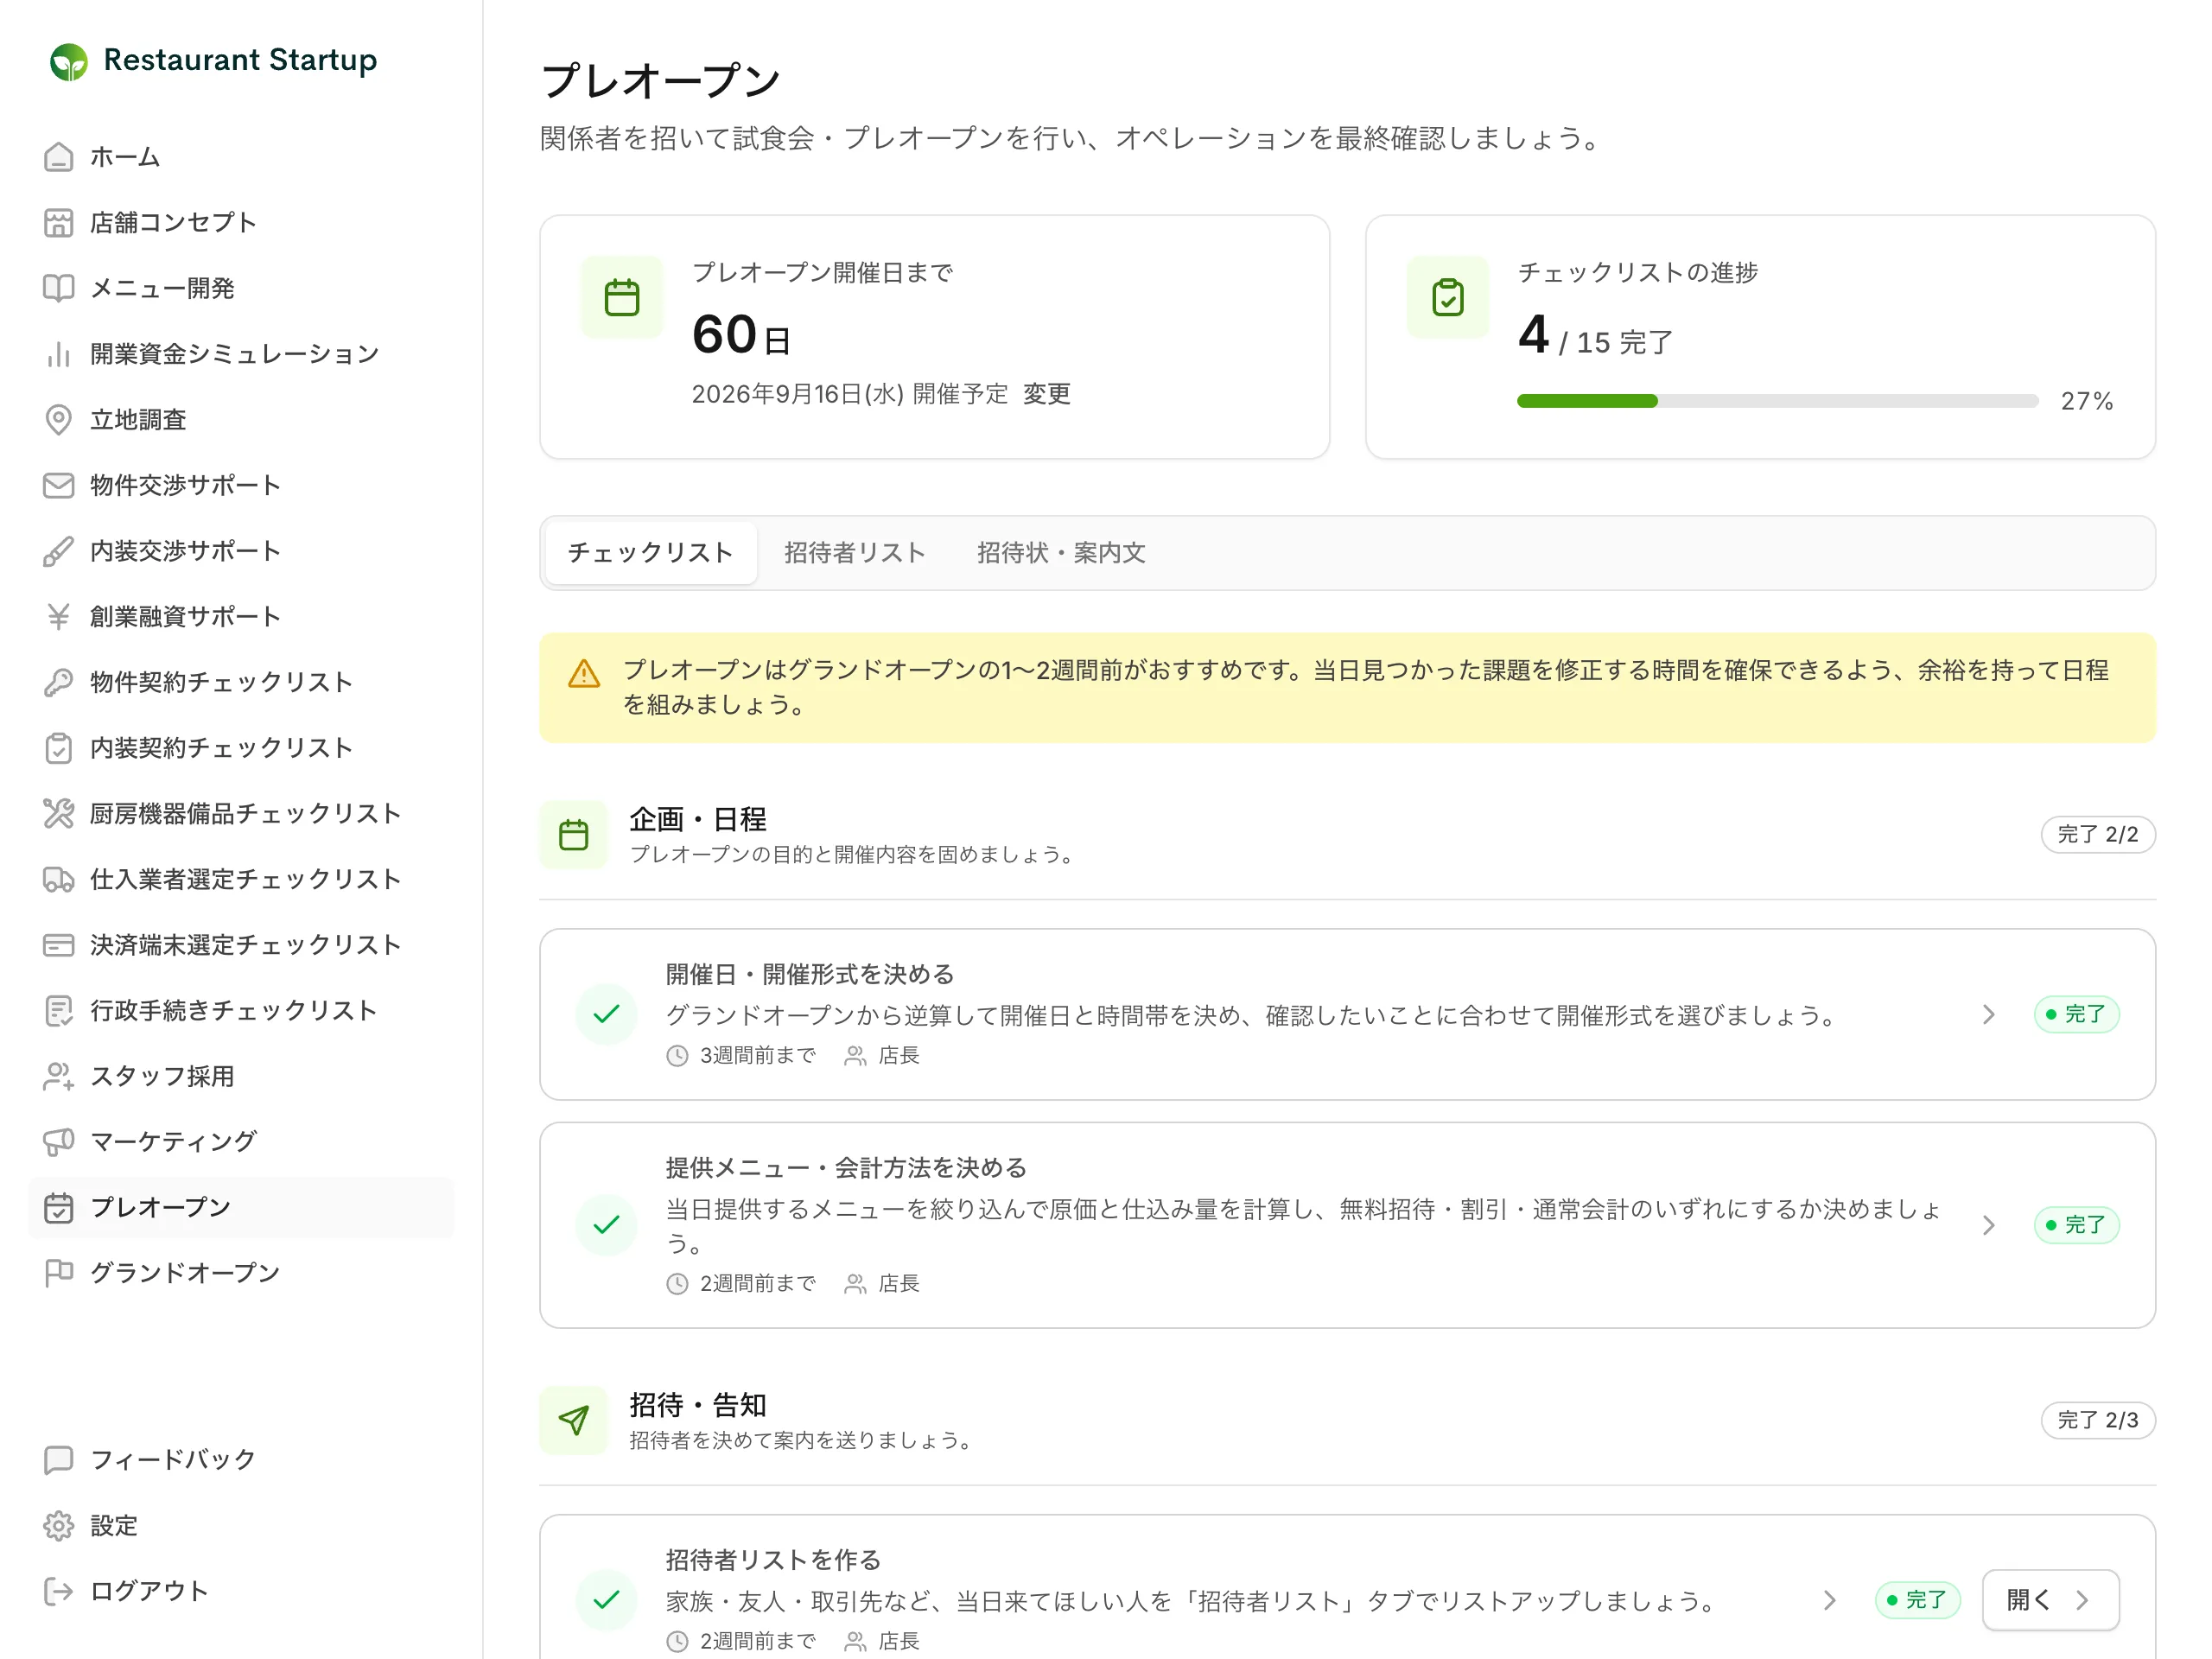Viewport: 2212px width, 1659px height.
Task: Click the ログアウト exit icon
Action: [x=59, y=1591]
